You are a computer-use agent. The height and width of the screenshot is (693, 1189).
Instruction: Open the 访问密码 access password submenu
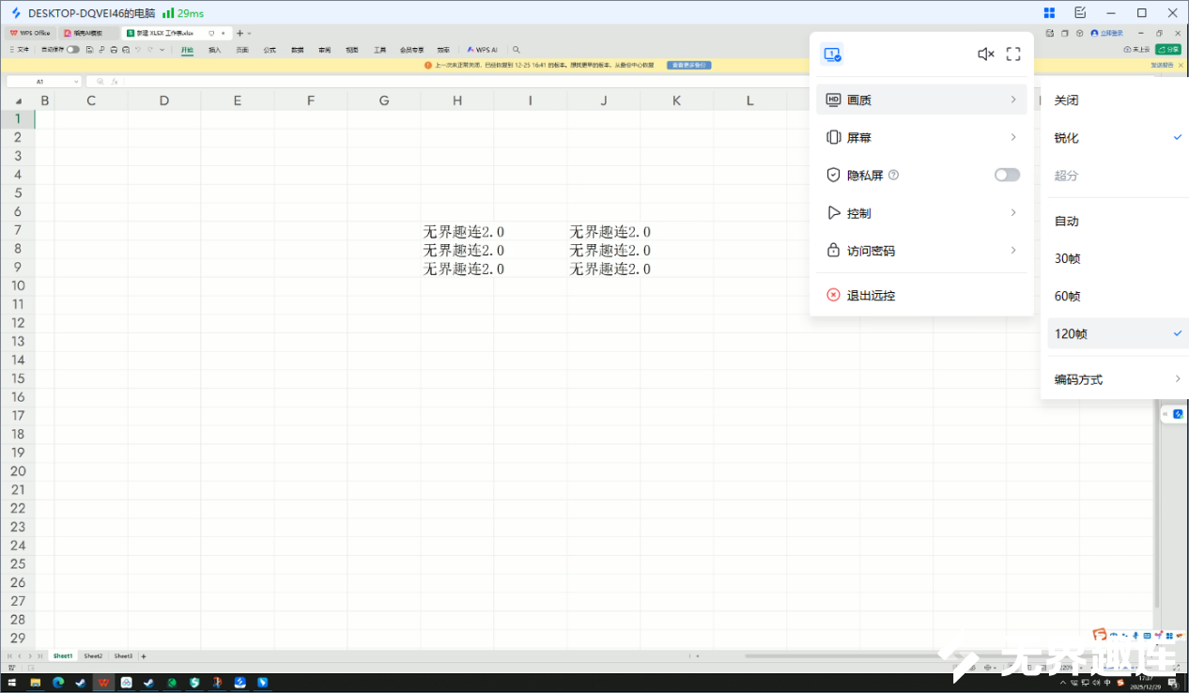[x=920, y=251]
